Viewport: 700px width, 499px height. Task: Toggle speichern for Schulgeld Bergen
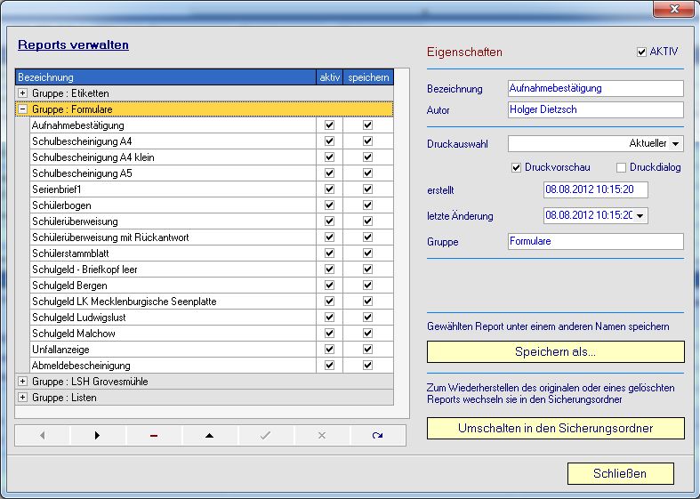coord(368,286)
